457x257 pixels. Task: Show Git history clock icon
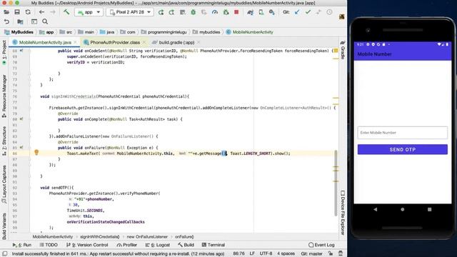[329, 12]
